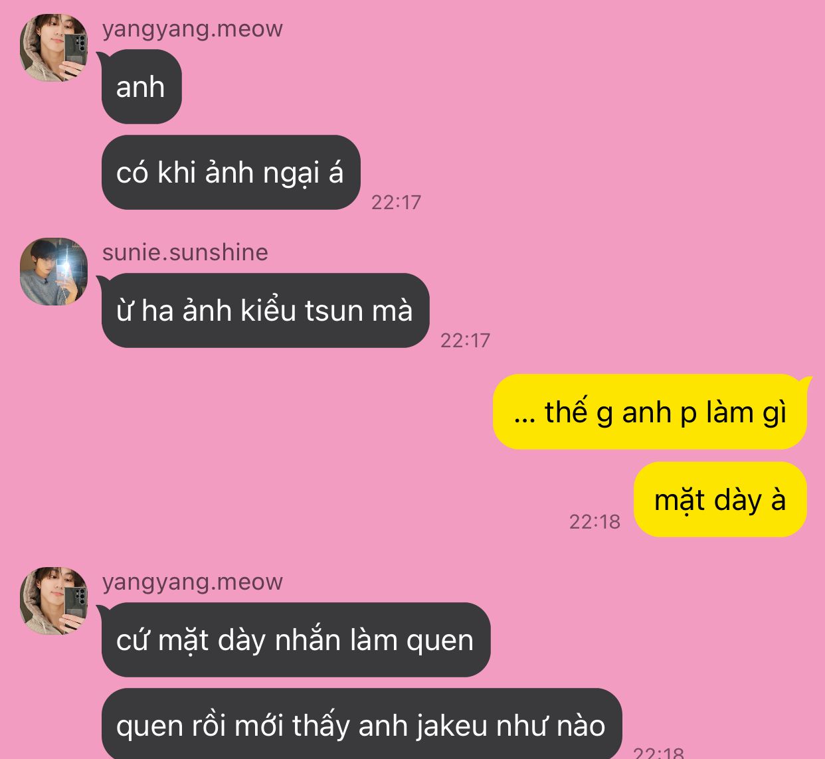Screen dimensions: 825x759
Task: Select the "anh" message bubble
Action: click(x=141, y=87)
